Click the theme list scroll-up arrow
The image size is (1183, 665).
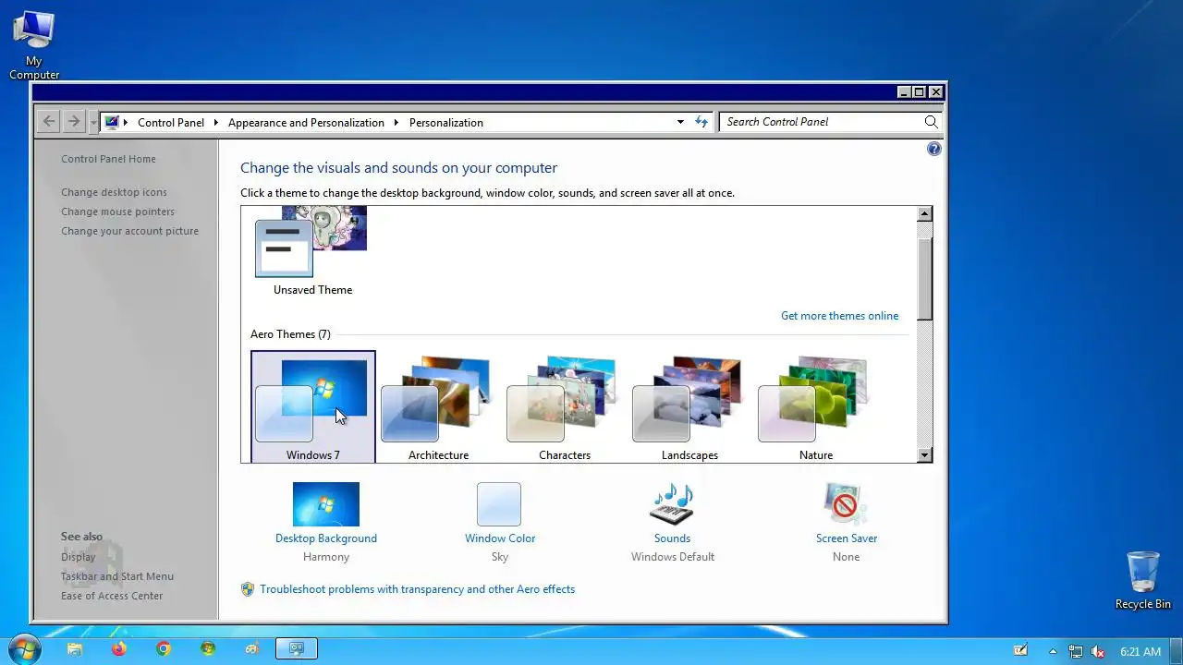(924, 214)
